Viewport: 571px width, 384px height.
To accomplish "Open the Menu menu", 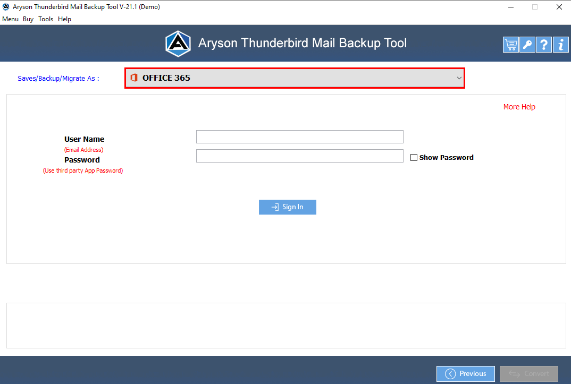I will click(10, 19).
